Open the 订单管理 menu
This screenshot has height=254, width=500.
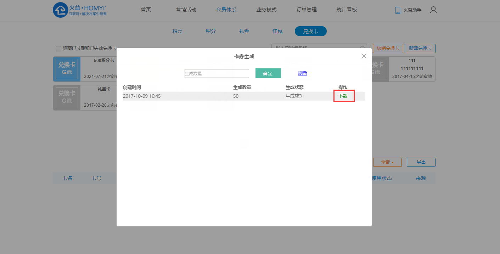pos(307,10)
